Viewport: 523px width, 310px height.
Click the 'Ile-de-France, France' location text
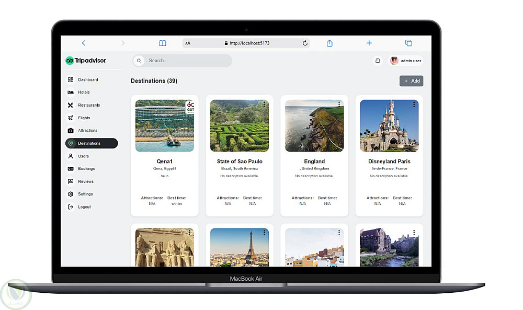click(x=389, y=169)
